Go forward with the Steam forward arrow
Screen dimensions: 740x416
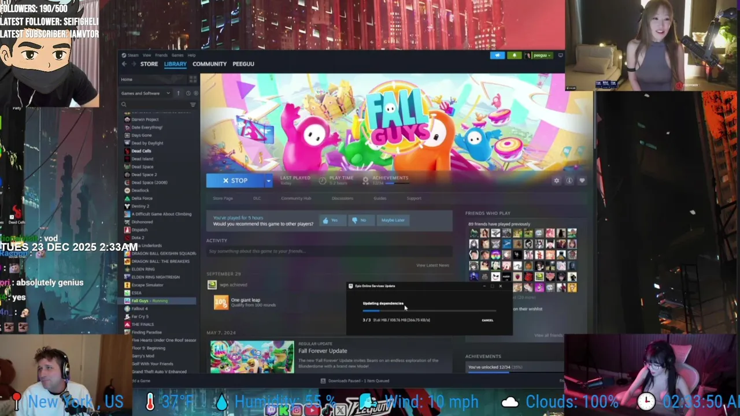pyautogui.click(x=132, y=64)
